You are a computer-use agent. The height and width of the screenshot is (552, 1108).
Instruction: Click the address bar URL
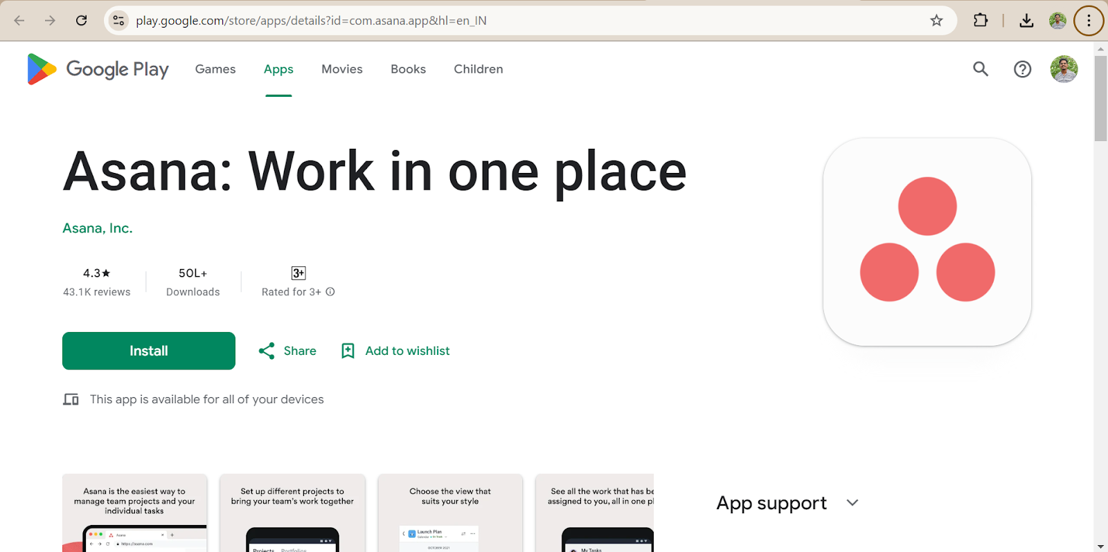(x=311, y=21)
